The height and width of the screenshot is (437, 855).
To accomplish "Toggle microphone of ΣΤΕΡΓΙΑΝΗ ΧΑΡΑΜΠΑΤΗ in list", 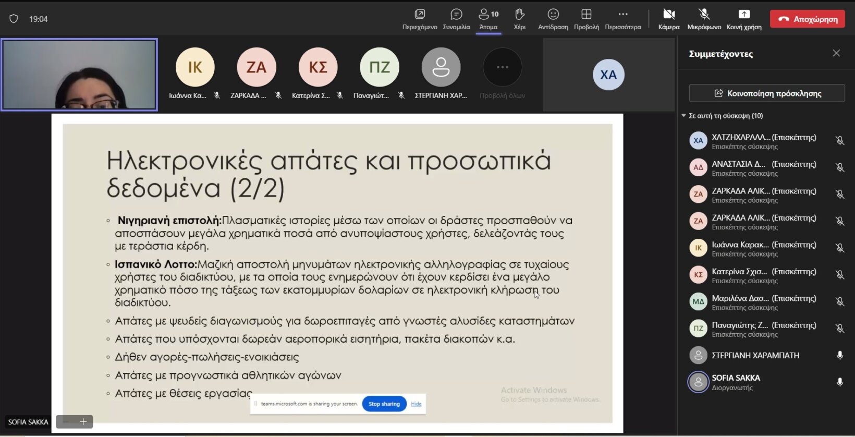I will pyautogui.click(x=839, y=355).
